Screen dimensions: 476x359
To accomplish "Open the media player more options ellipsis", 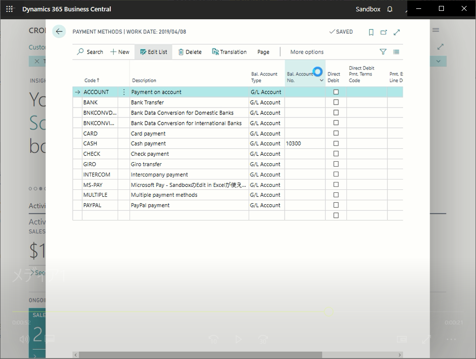I will [451, 339].
